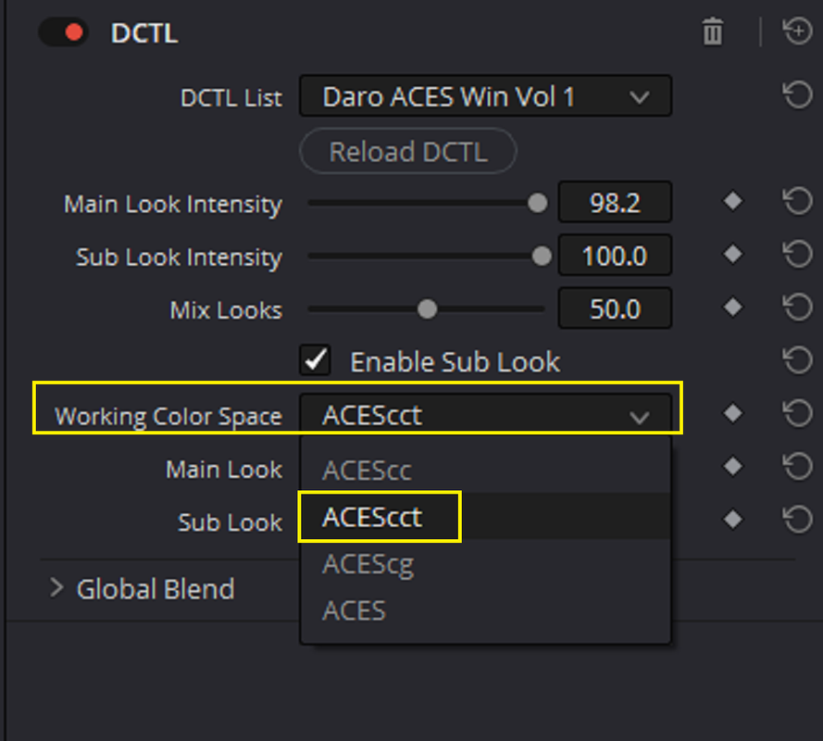823x741 pixels.
Task: Add keyframe for Working Color Space
Action: [732, 413]
